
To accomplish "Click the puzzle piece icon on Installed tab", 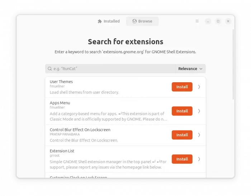I will click(x=100, y=21).
